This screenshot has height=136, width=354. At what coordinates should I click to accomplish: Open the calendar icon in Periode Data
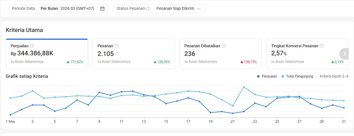pyautogui.click(x=102, y=9)
